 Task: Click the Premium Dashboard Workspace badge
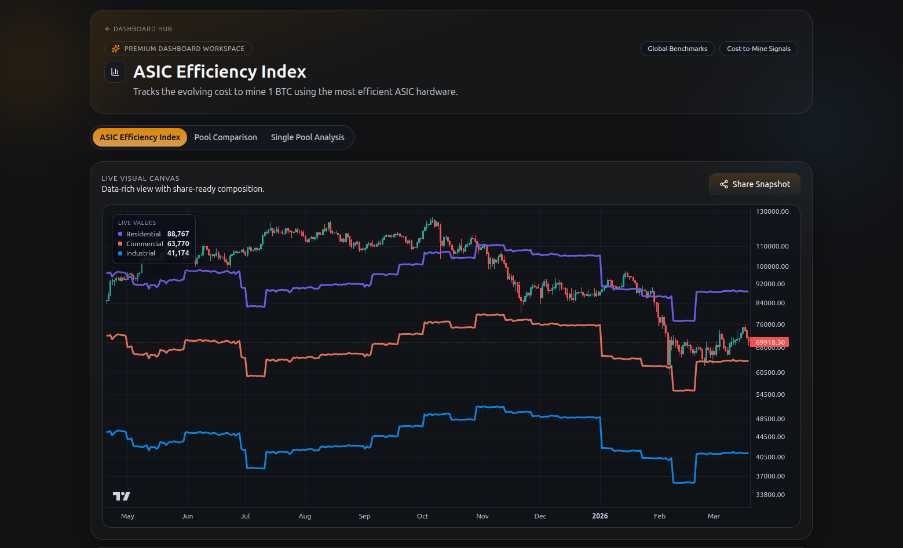click(x=178, y=49)
